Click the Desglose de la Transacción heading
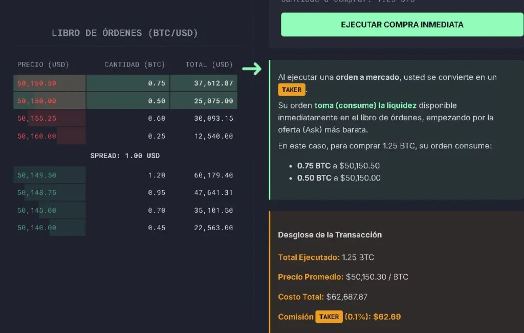524x333 pixels. point(330,235)
